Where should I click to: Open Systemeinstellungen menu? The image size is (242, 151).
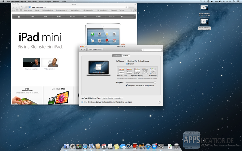[16, 1]
